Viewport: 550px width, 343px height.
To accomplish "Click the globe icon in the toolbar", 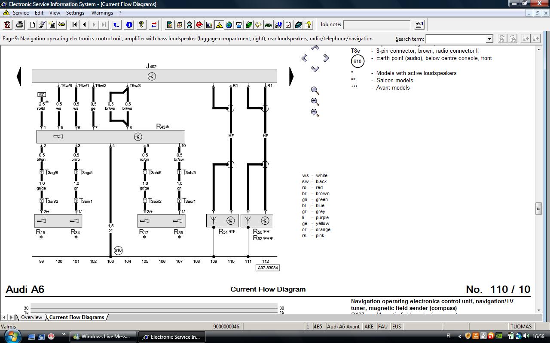I will click(229, 25).
